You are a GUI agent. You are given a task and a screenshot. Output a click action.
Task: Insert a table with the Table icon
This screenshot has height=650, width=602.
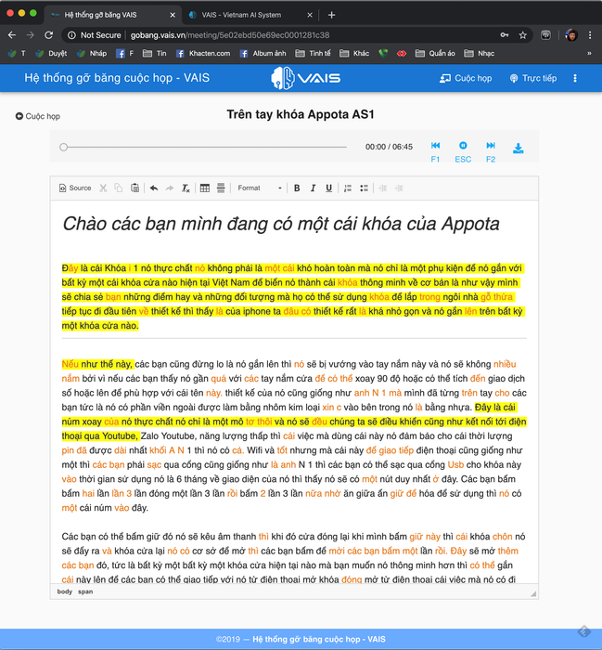point(204,188)
